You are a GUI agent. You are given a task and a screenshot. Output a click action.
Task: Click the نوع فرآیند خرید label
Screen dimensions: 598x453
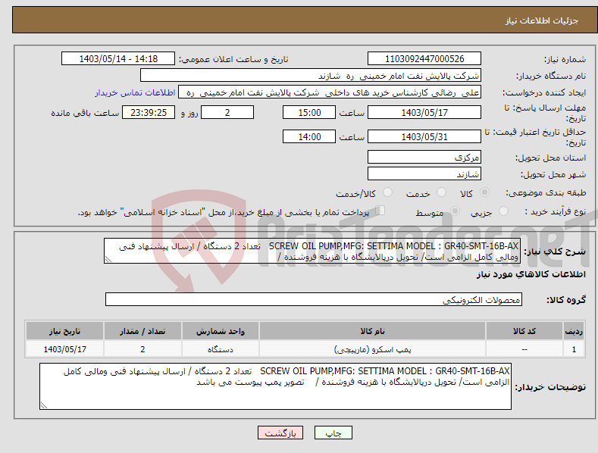click(556, 211)
